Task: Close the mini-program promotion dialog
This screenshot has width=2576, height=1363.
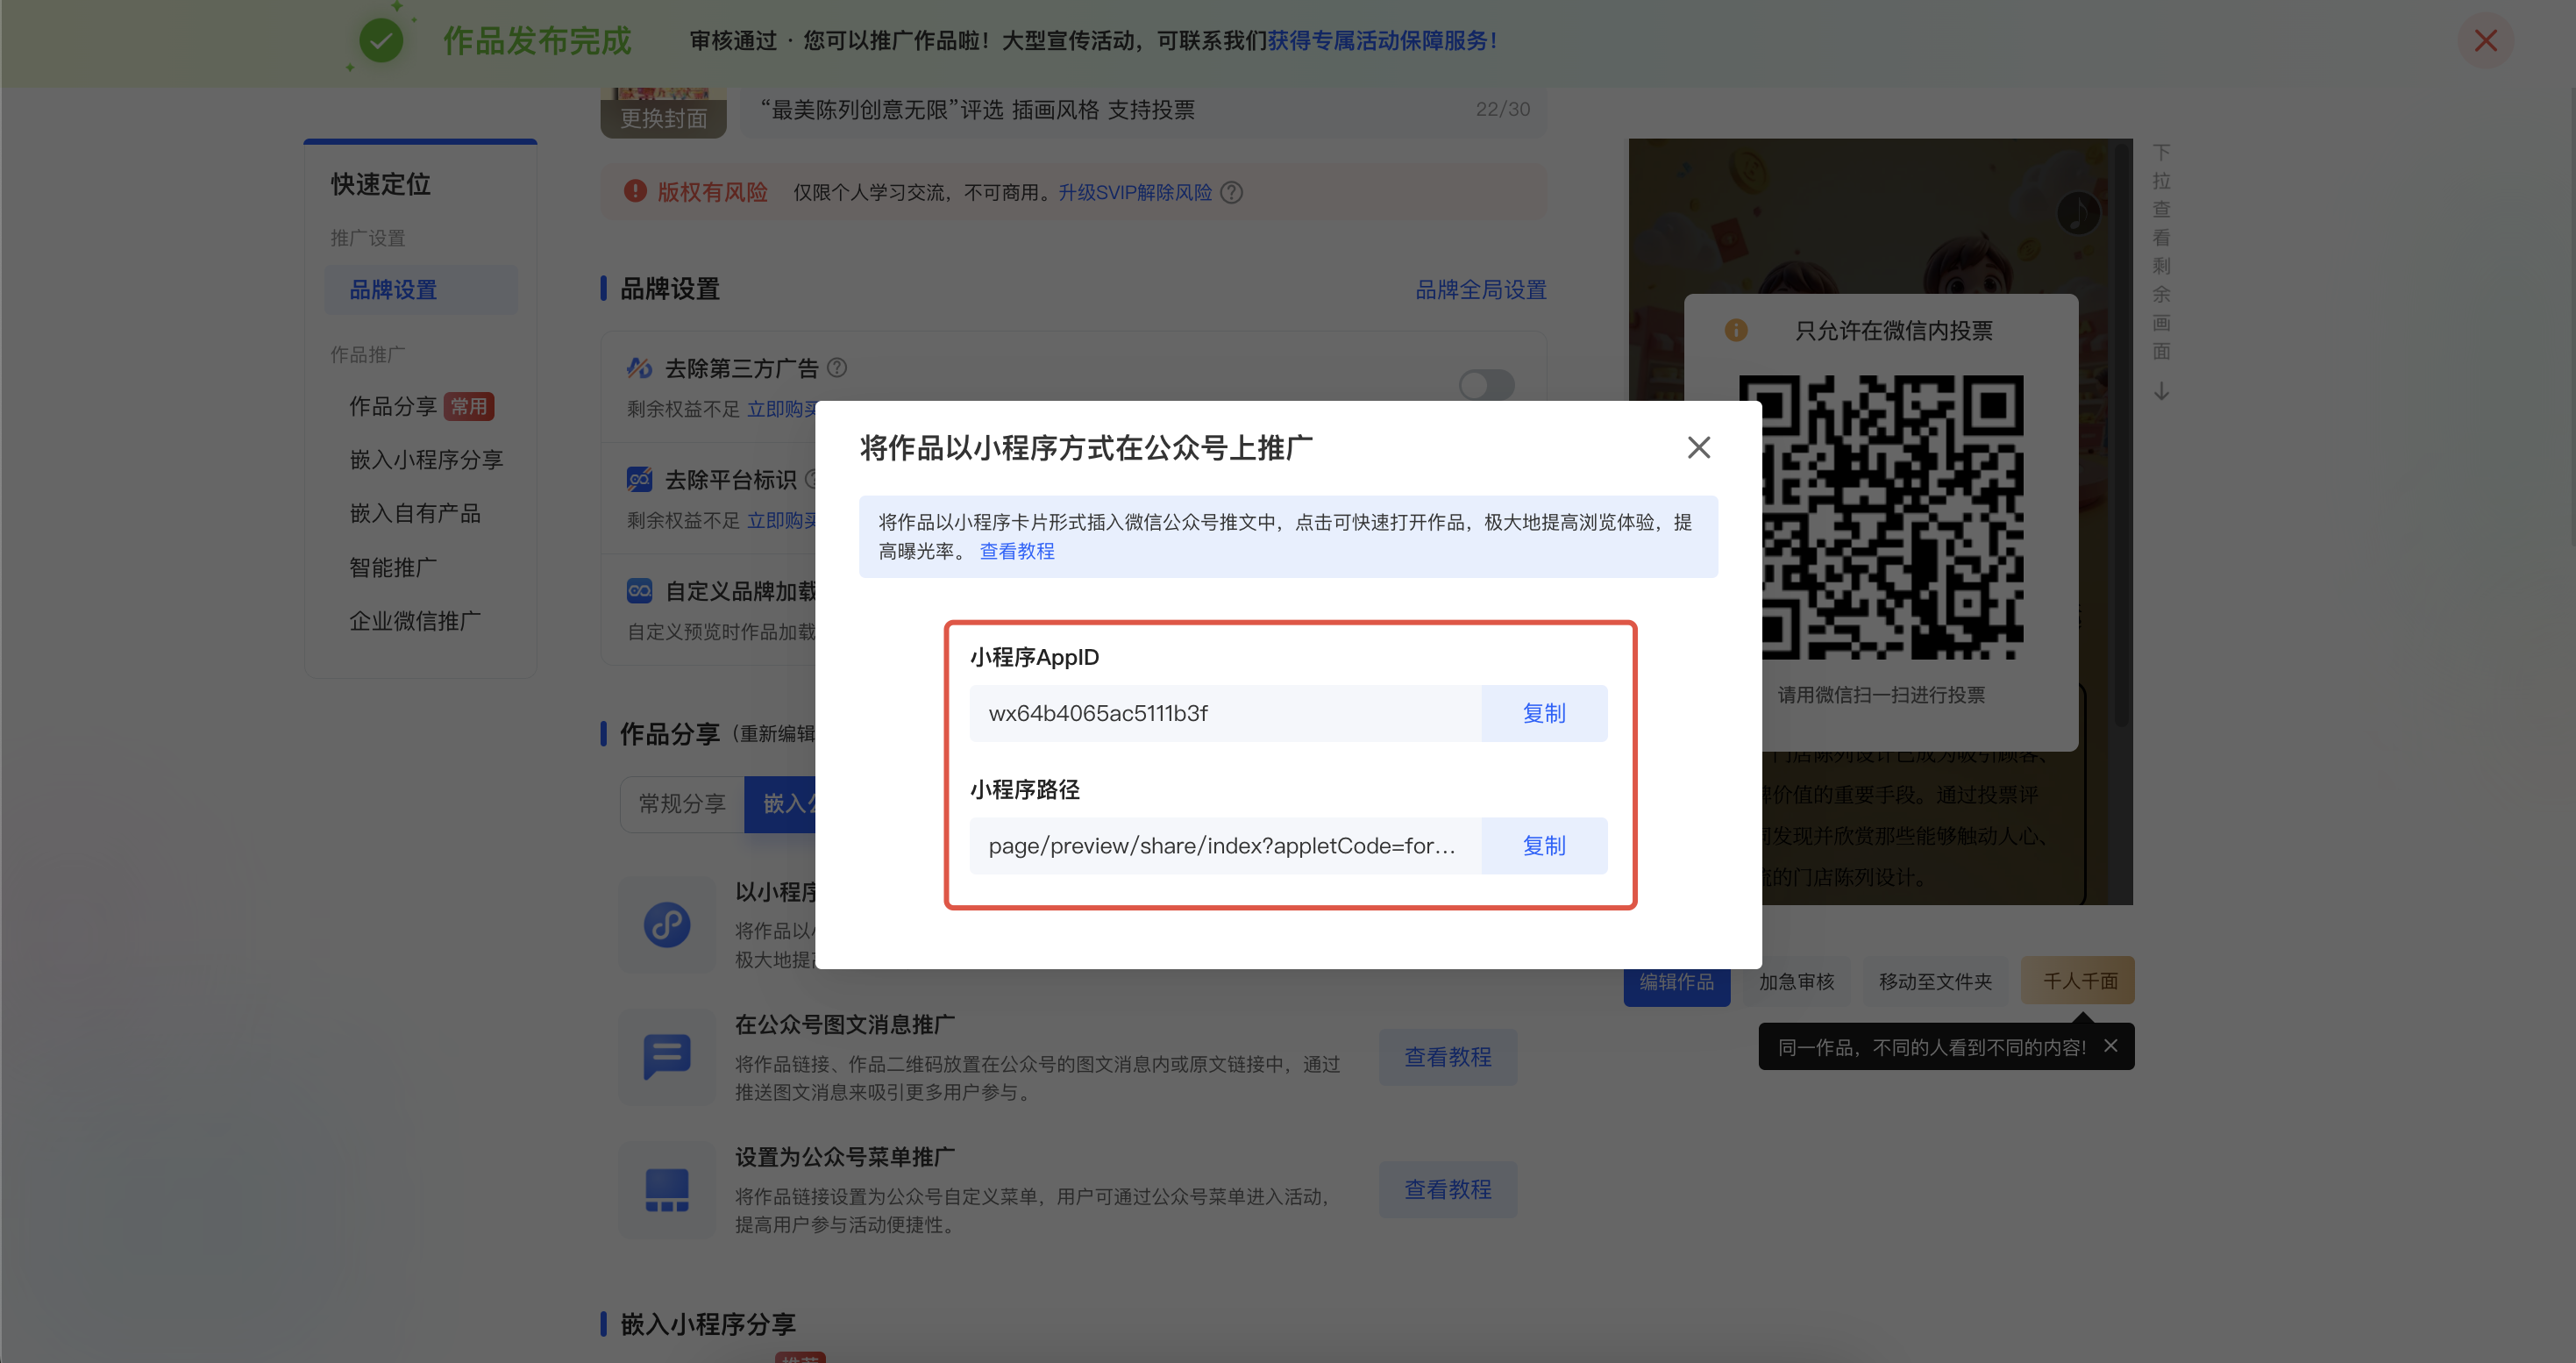Action: point(1698,447)
